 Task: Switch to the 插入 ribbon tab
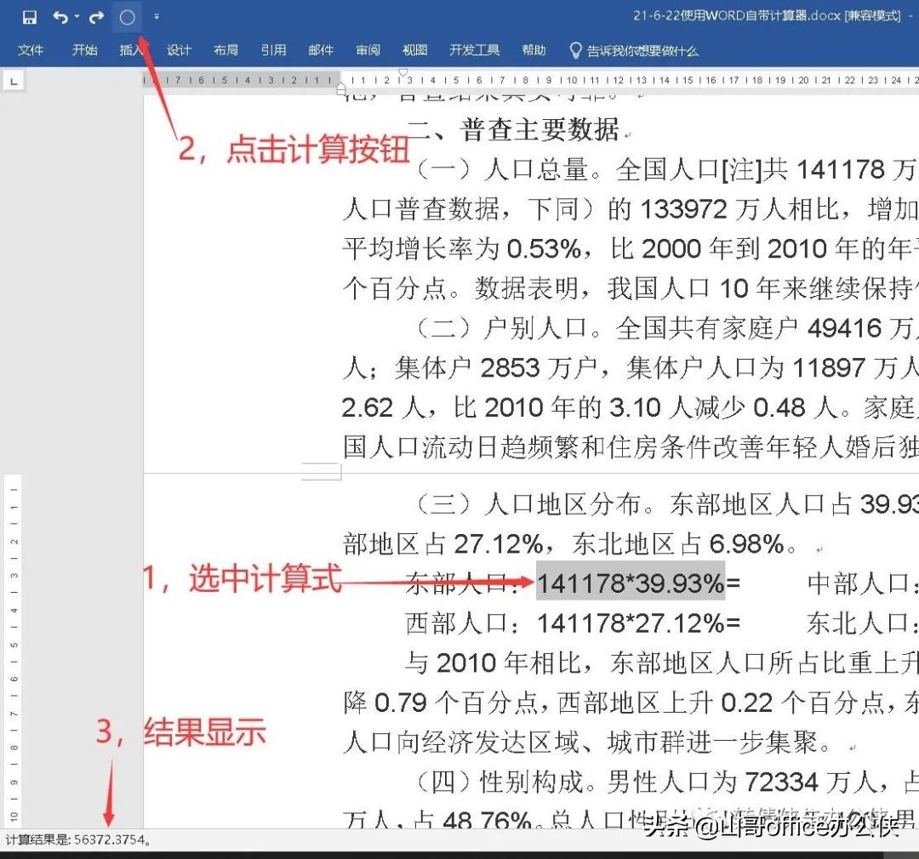pyautogui.click(x=131, y=50)
